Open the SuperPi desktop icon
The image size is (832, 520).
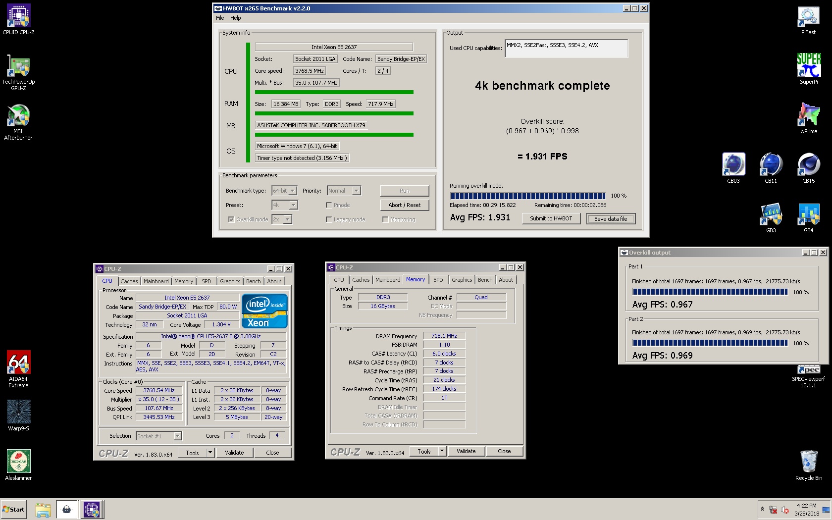(x=808, y=68)
